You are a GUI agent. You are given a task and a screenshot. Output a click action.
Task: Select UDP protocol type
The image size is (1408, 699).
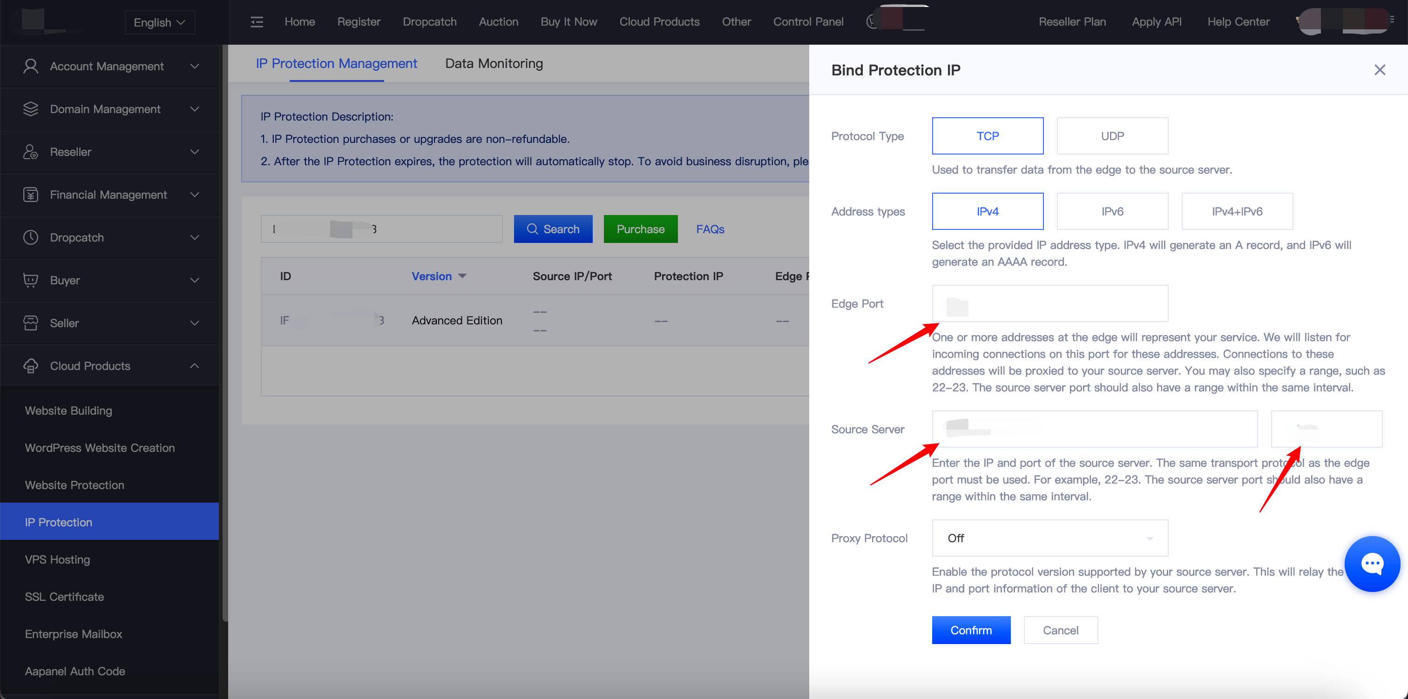pyautogui.click(x=1112, y=136)
